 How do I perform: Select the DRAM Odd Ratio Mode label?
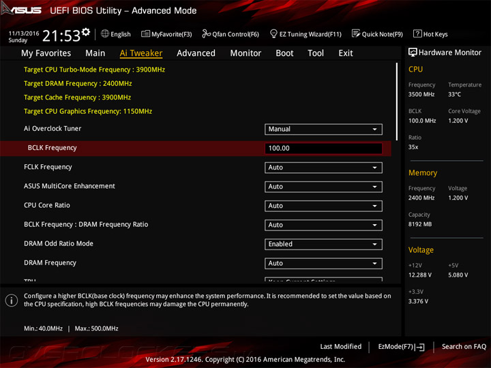click(x=59, y=243)
